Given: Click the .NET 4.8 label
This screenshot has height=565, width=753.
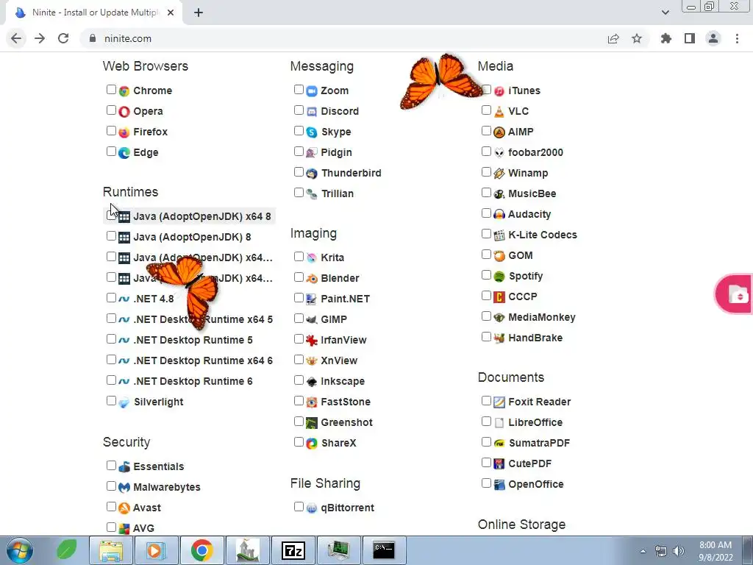Looking at the screenshot, I should pos(154,299).
